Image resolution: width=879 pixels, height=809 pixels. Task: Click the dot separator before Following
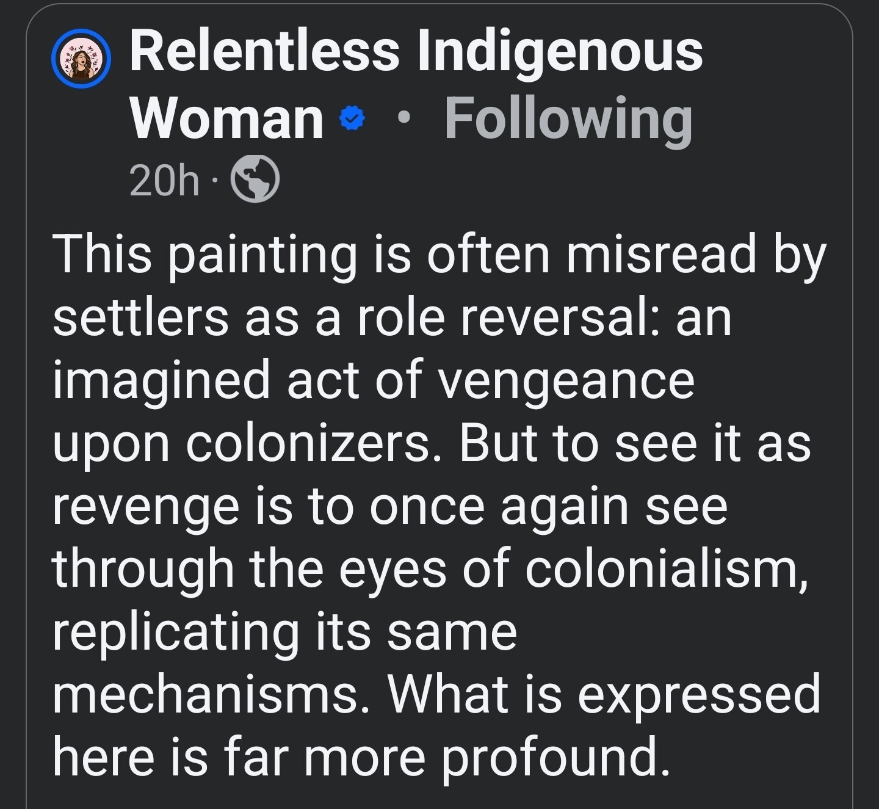(x=401, y=118)
